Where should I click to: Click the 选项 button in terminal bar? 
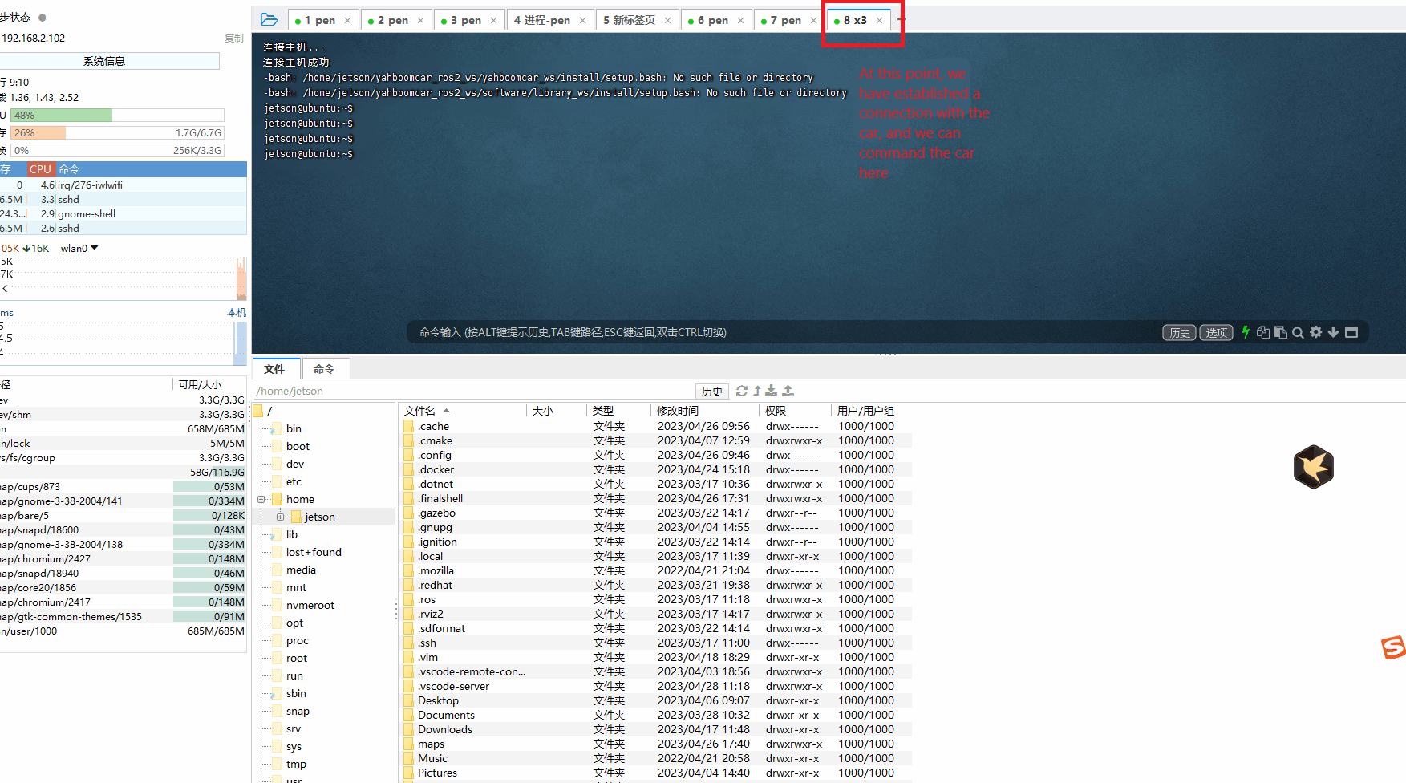pos(1216,333)
